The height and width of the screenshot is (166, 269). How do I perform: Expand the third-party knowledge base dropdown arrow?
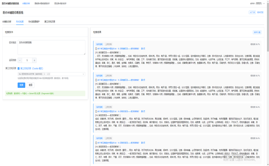(x=83, y=74)
